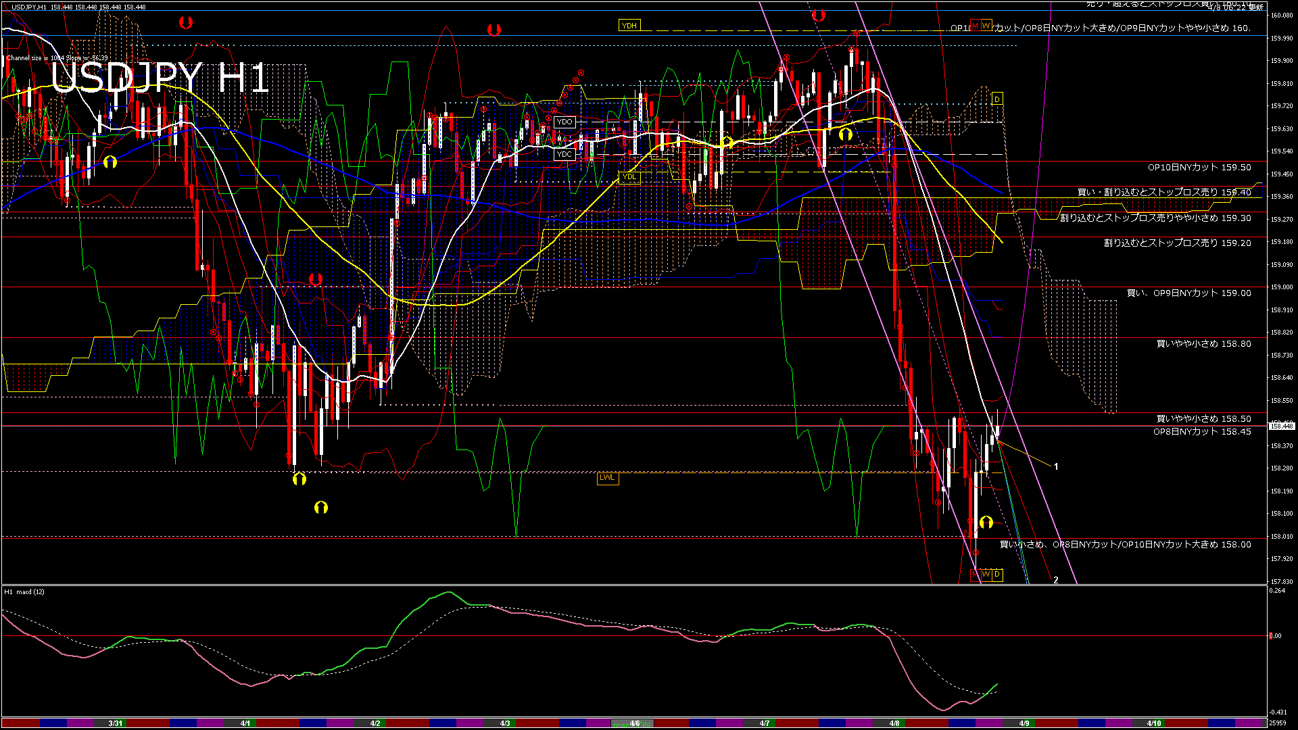Viewport: 1298px width, 730px height.
Task: Select the 買い、OP9日NYカット 159.00 label
Action: click(1188, 293)
